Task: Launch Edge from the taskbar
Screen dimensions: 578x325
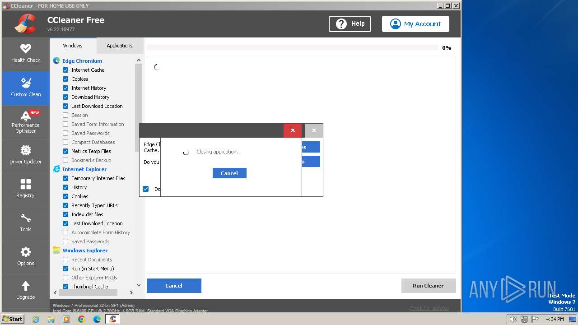Action: (x=97, y=319)
